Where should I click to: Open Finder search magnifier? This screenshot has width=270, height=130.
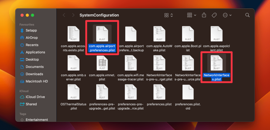click(x=247, y=15)
